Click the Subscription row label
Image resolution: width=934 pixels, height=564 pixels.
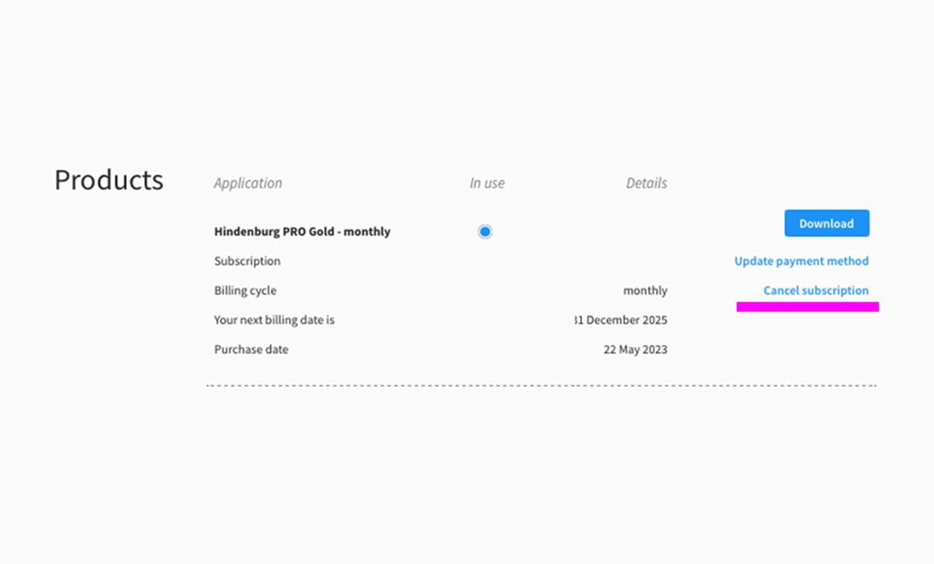point(247,261)
